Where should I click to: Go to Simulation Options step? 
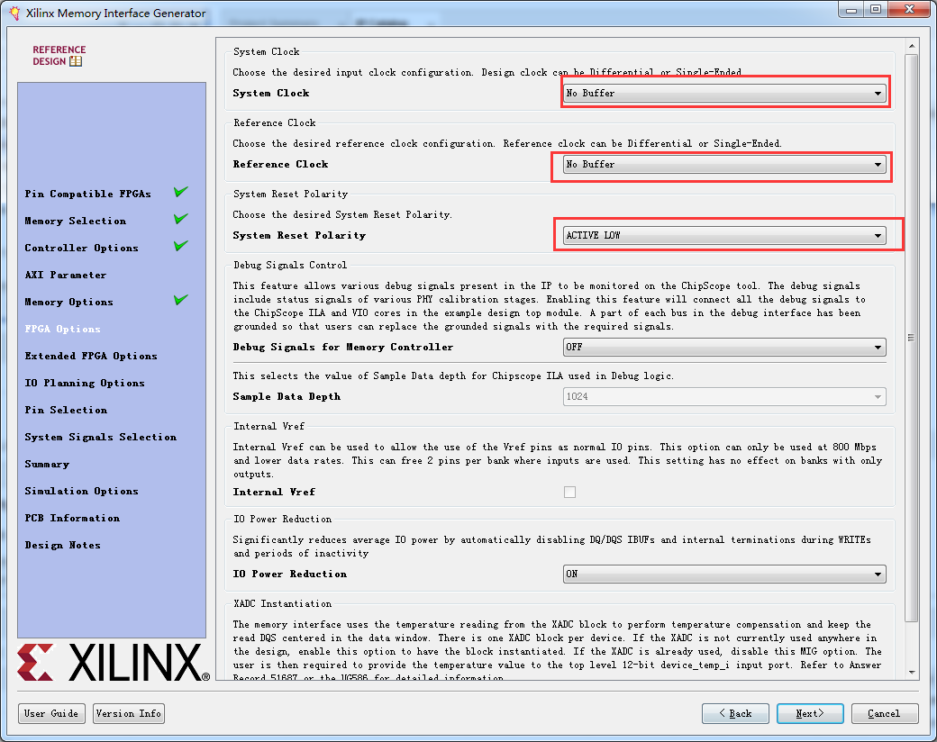click(x=81, y=491)
